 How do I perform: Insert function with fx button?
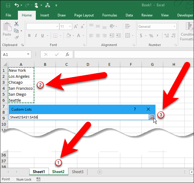point(67,54)
